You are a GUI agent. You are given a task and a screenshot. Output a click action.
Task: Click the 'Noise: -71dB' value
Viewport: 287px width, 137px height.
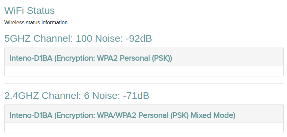[121, 96]
